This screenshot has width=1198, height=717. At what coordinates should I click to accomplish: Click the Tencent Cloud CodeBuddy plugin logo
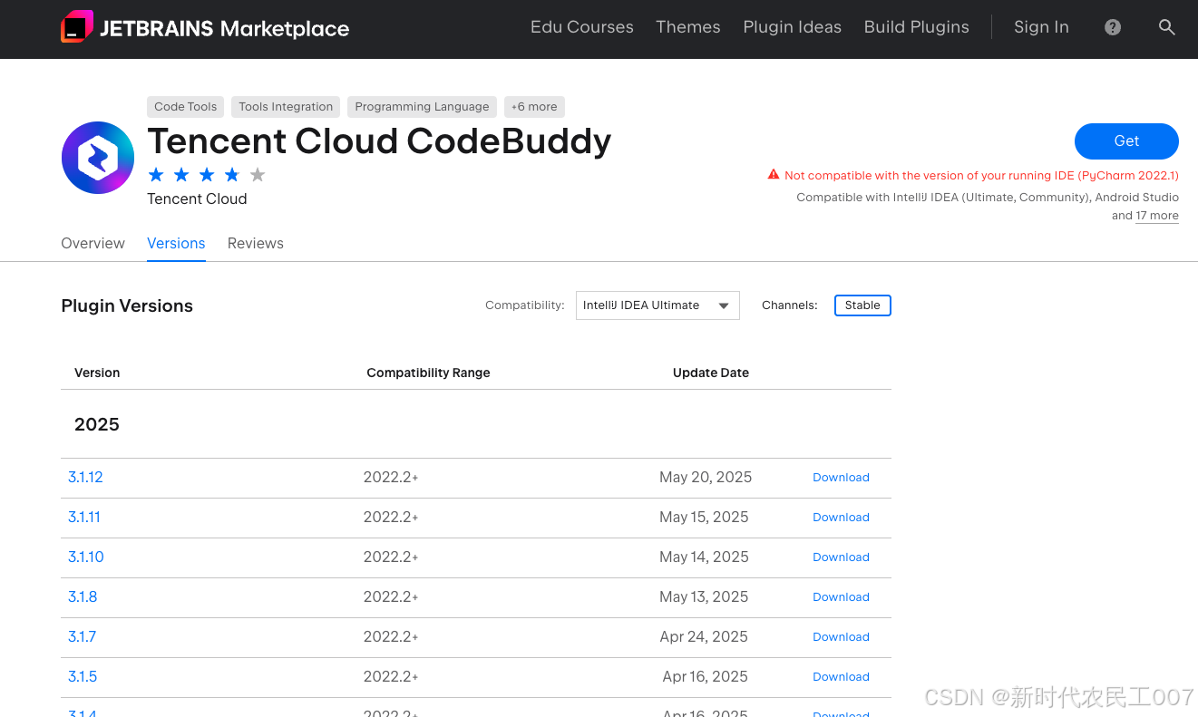point(98,158)
